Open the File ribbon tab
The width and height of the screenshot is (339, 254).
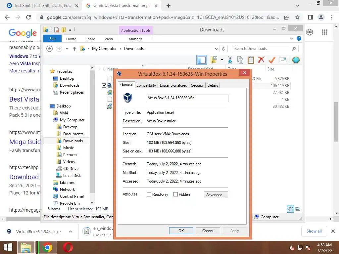[52, 39]
